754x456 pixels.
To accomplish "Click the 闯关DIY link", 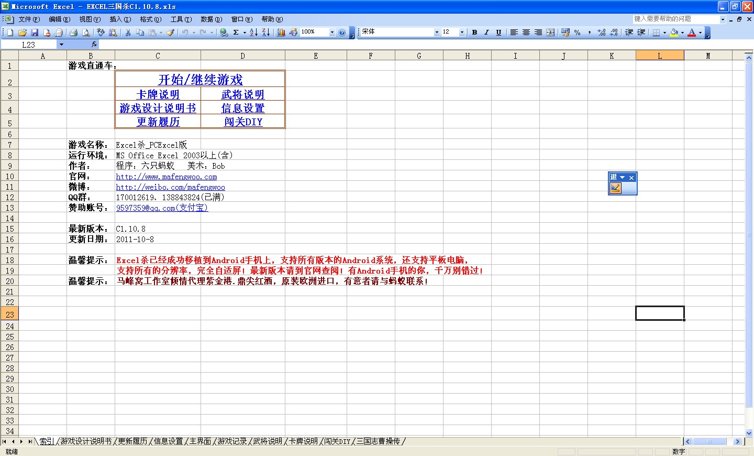I will [x=243, y=122].
